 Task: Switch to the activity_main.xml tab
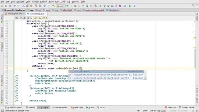[15, 14]
